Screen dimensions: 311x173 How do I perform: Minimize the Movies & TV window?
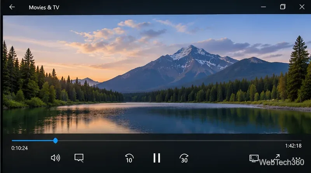264,7
